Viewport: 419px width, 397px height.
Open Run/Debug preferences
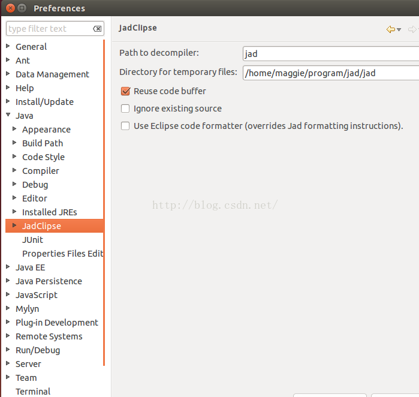tap(38, 350)
